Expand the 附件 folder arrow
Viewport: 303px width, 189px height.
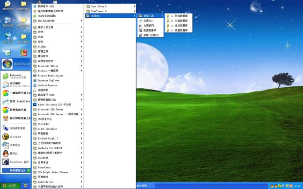click(x=82, y=32)
